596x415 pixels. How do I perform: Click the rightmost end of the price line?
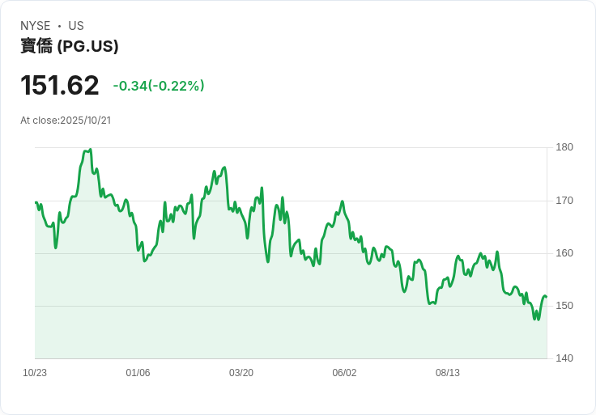[x=547, y=297]
